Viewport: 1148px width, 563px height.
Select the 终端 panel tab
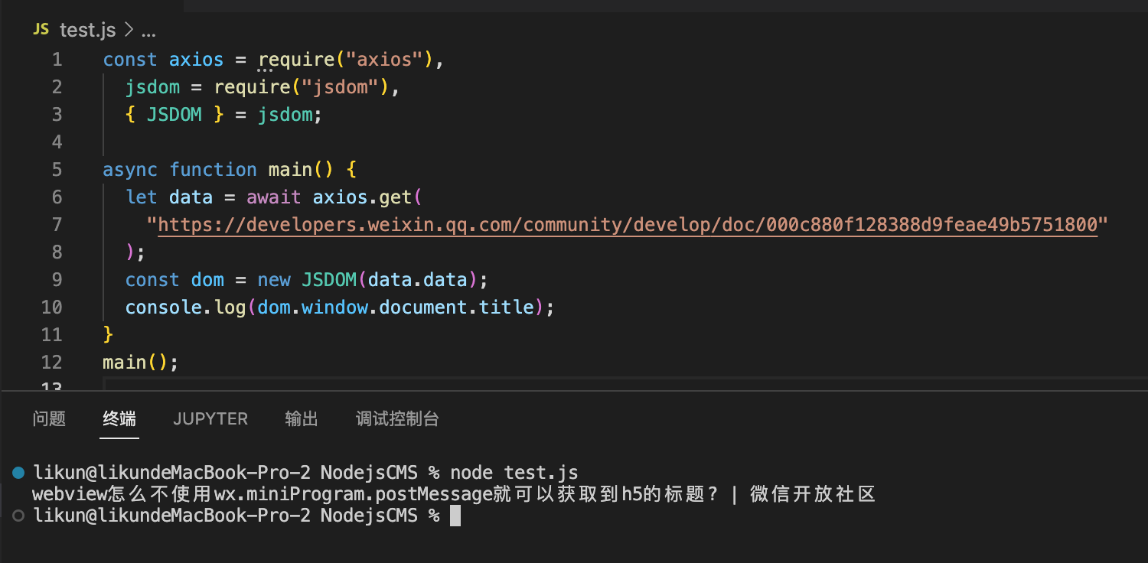pyautogui.click(x=119, y=418)
